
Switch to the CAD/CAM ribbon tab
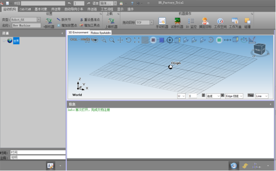coord(25,9)
